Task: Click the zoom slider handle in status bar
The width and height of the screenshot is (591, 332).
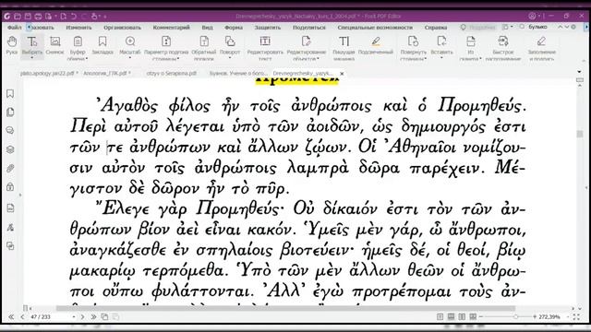Action: click(x=516, y=317)
